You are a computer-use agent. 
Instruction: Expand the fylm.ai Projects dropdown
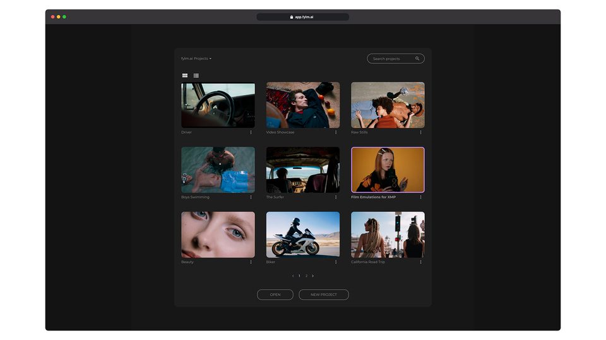coord(196,59)
